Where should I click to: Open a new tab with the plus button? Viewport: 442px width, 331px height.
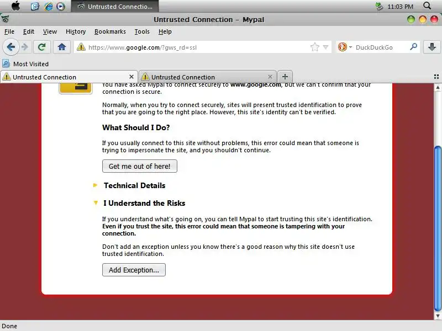[285, 77]
